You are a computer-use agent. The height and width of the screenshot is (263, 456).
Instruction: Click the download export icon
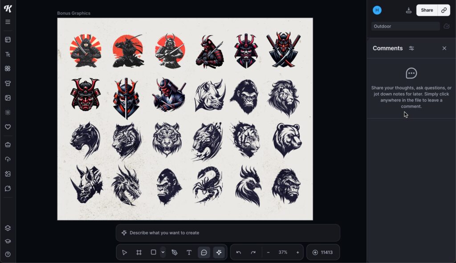[x=409, y=10]
